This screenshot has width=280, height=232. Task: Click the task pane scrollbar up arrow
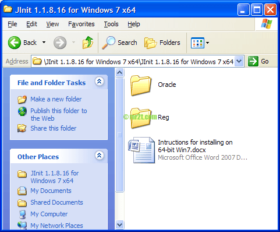click(x=120, y=73)
